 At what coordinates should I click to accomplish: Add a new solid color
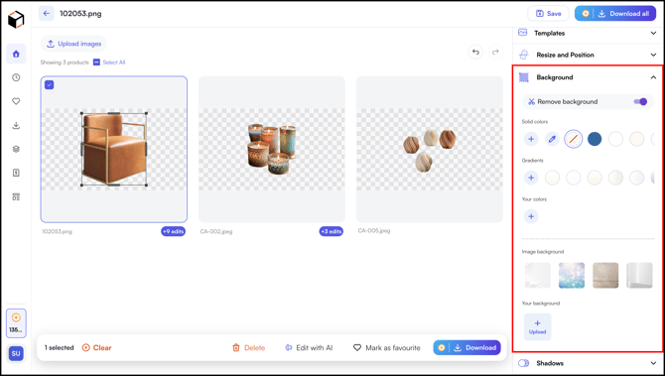click(531, 139)
